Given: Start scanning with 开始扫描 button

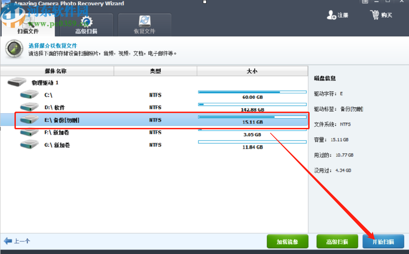Looking at the screenshot, I should (x=383, y=241).
